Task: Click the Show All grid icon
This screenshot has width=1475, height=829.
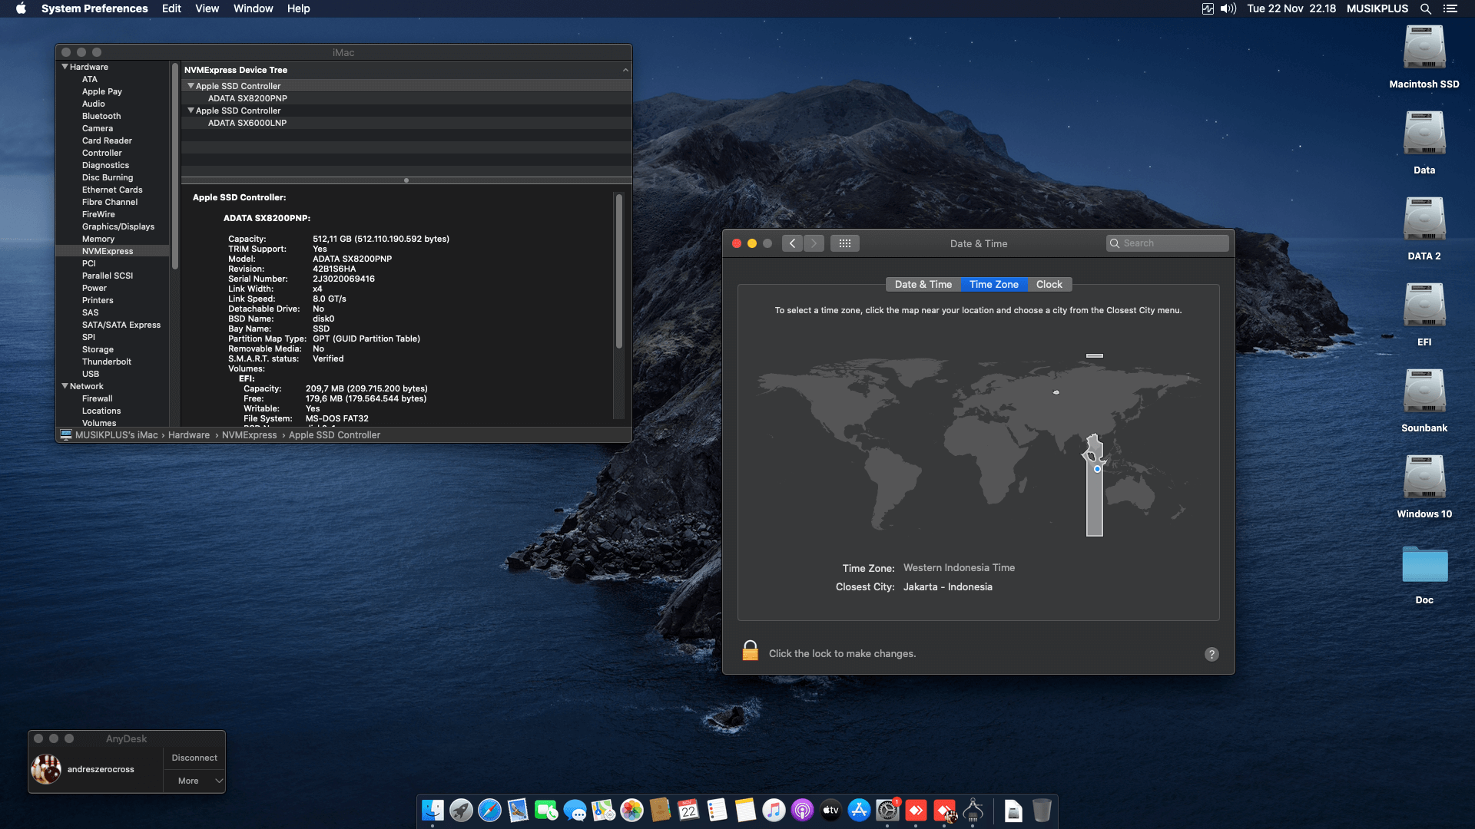Action: click(844, 243)
